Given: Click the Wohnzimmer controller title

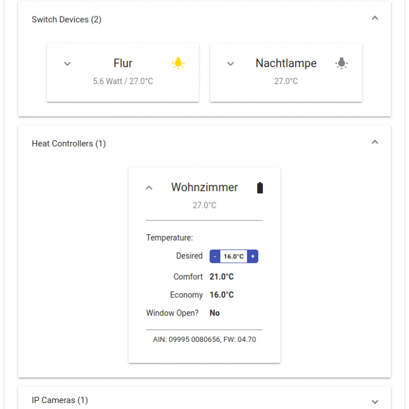Looking at the screenshot, I should 204,187.
